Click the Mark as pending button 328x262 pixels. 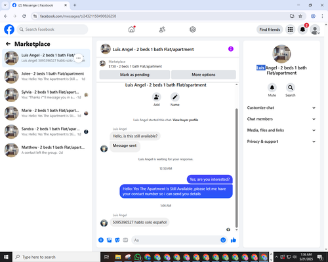pyautogui.click(x=134, y=75)
